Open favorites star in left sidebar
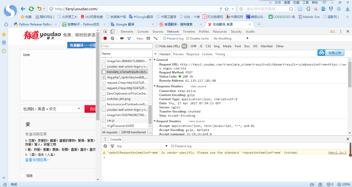Screen dimensions: 352x187 click(x=4, y=34)
